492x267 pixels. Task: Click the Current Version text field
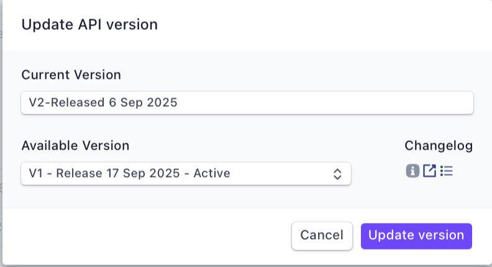pyautogui.click(x=247, y=103)
